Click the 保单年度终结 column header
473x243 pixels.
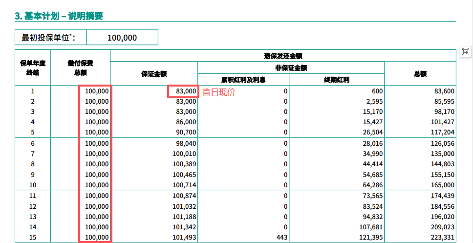32,67
